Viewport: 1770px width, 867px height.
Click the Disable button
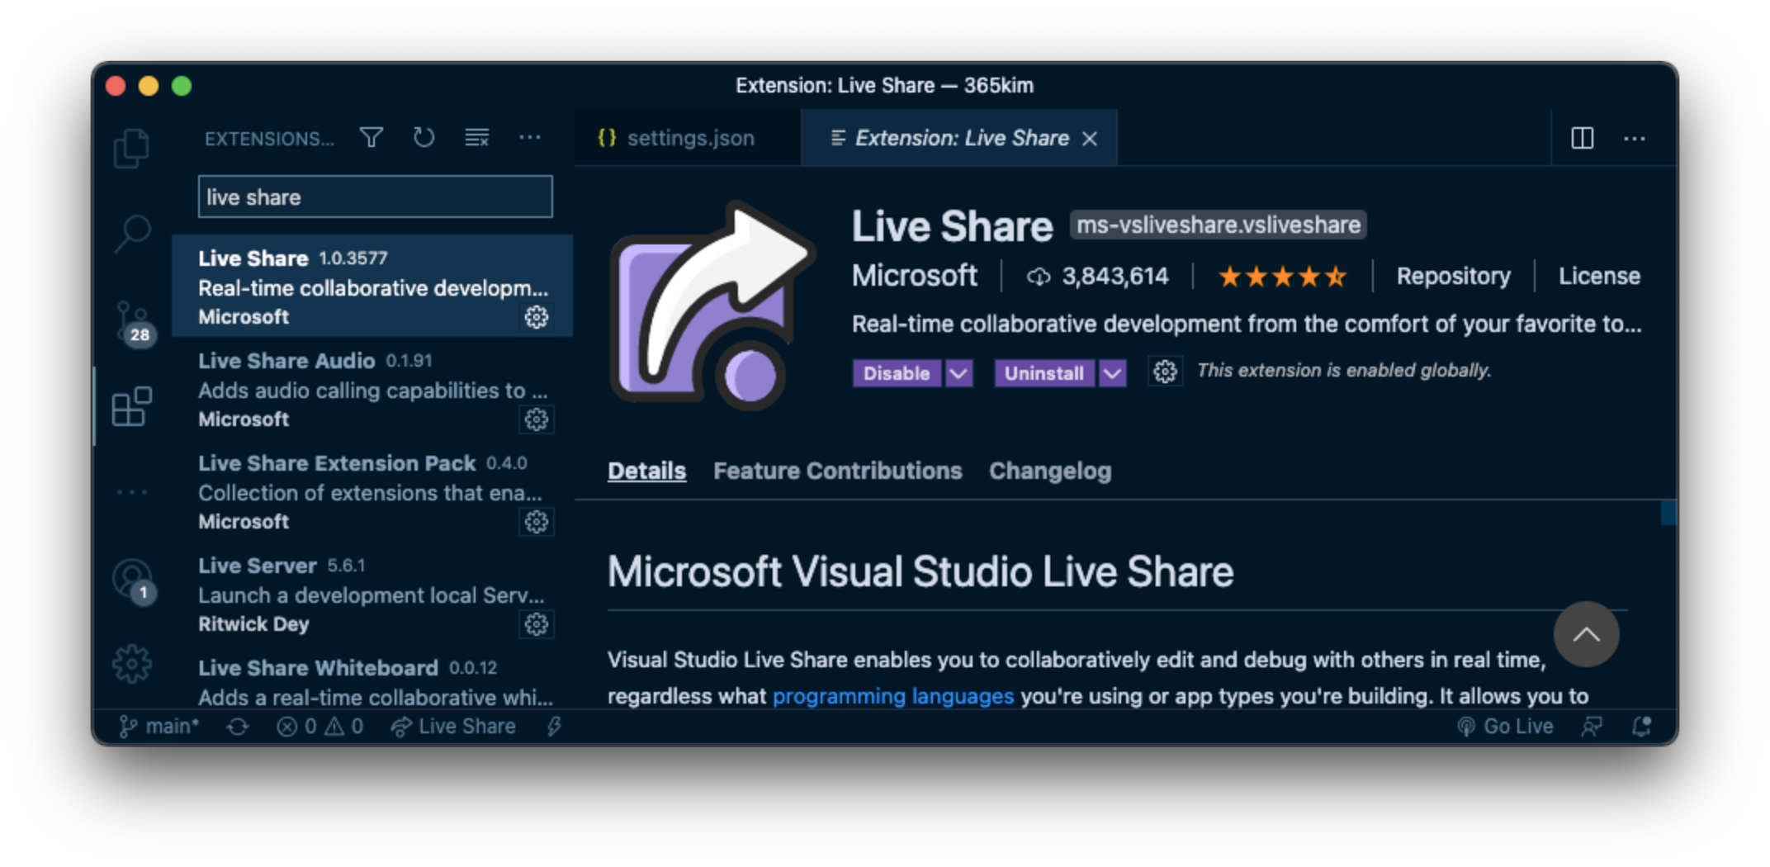coord(897,373)
